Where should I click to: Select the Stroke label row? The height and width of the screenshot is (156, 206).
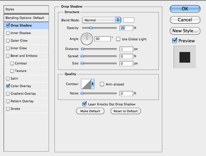coord(26,109)
